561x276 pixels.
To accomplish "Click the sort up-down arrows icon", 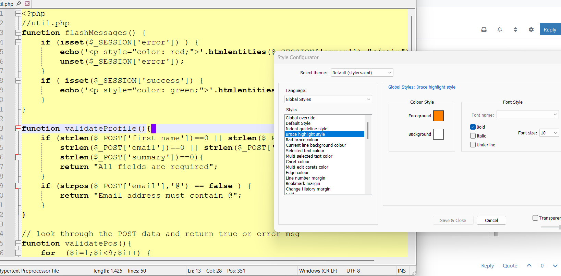I will pos(515,30).
